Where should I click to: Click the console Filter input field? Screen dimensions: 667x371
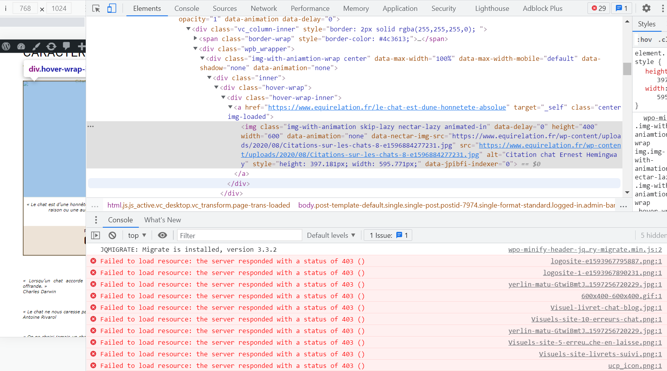pyautogui.click(x=239, y=235)
